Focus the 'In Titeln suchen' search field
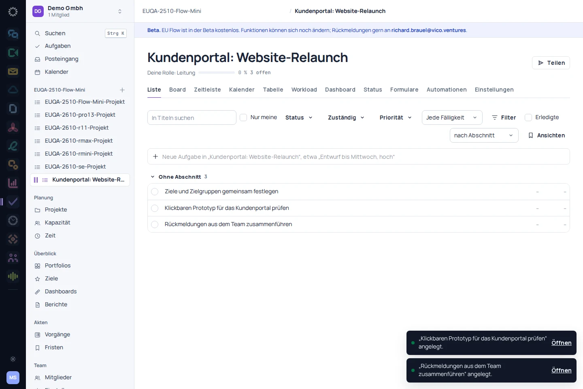Screen dimensions: 583x389 192,118
